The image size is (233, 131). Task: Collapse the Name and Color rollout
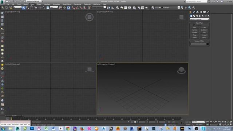[200, 41]
